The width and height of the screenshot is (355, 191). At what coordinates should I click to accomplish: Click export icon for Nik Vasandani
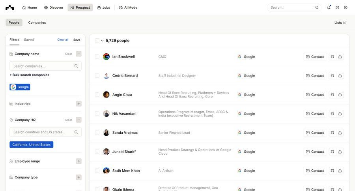click(340, 114)
